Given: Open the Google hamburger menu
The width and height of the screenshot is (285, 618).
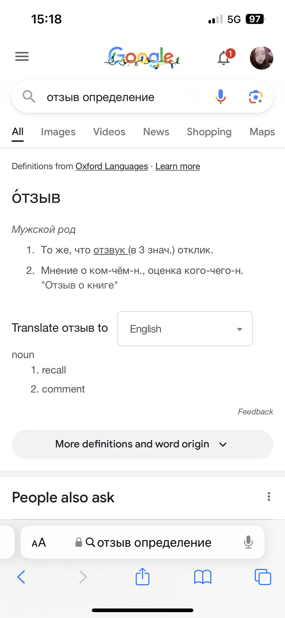Looking at the screenshot, I should pyautogui.click(x=22, y=57).
